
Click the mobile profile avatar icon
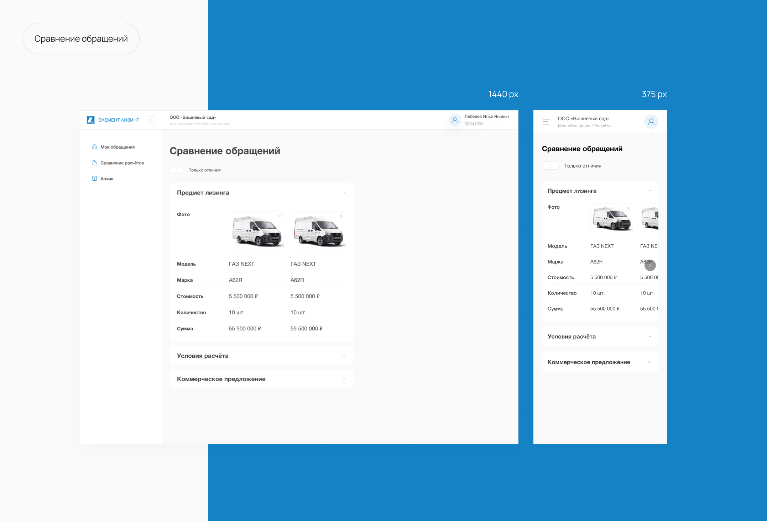tap(651, 122)
